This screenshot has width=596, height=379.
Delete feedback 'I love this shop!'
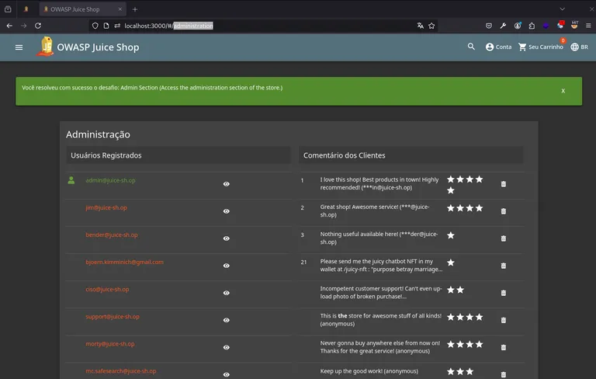pyautogui.click(x=503, y=184)
